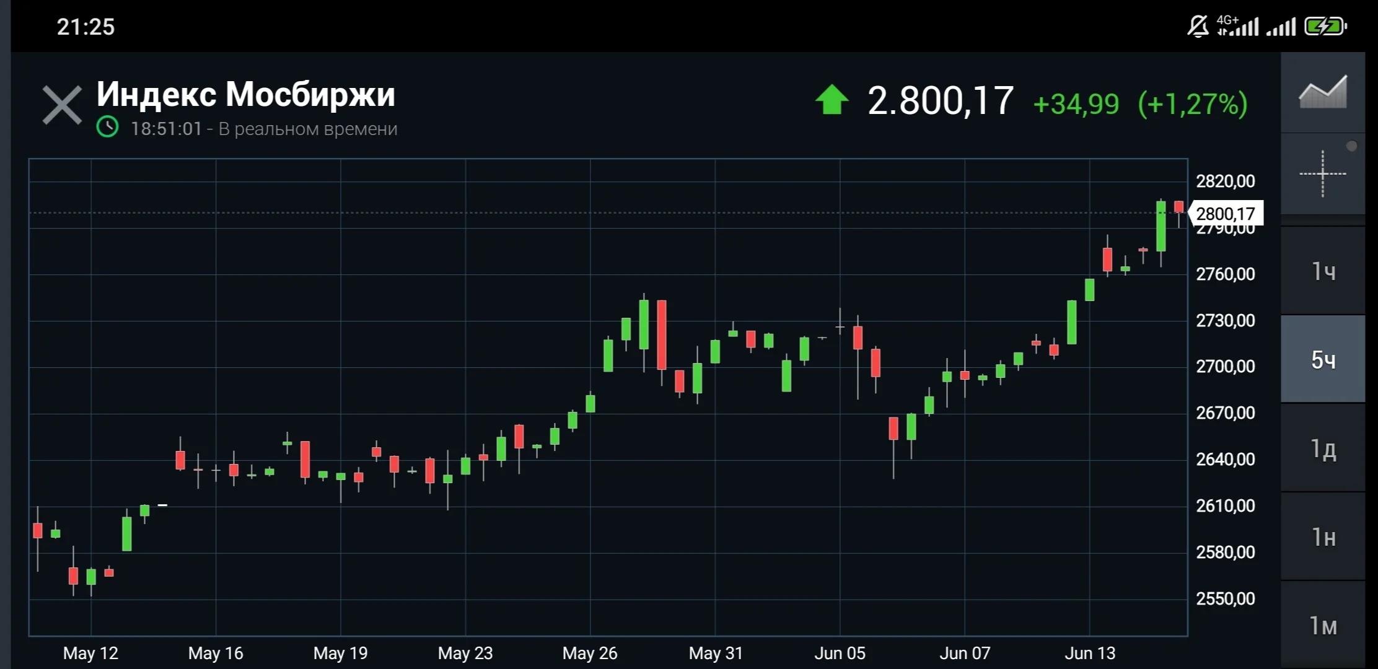Tap the current price 2.800,17
The height and width of the screenshot is (669, 1378).
click(x=941, y=100)
